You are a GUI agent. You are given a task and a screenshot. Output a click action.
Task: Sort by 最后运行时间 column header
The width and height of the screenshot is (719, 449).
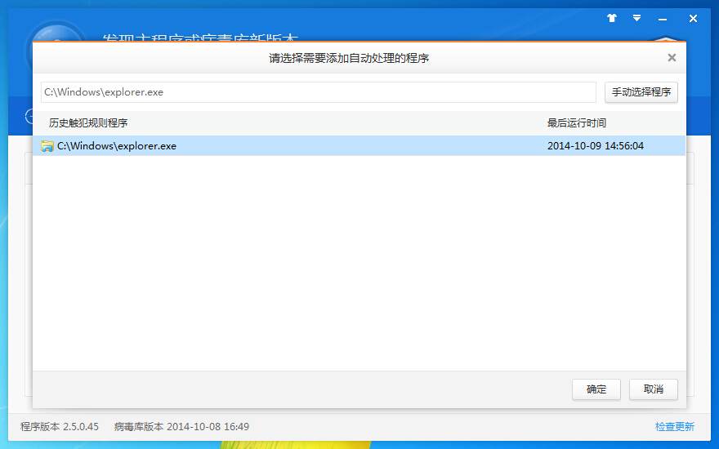click(x=577, y=123)
